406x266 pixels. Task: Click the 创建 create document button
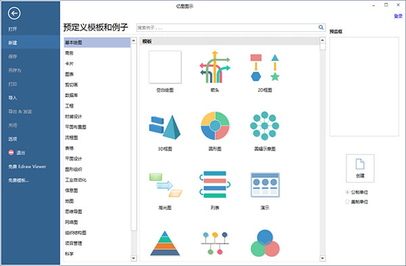pyautogui.click(x=360, y=169)
